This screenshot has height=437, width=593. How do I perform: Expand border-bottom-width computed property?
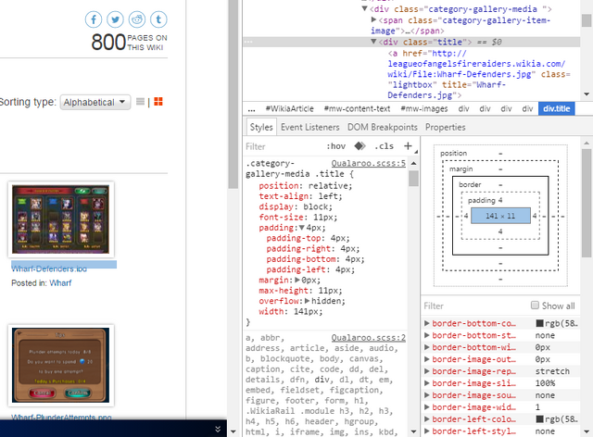coord(426,347)
